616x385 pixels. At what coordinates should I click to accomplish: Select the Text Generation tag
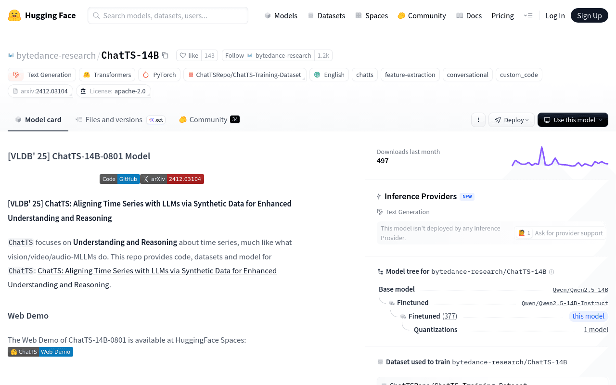pyautogui.click(x=42, y=75)
